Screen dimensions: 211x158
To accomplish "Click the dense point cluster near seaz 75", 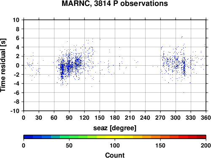I will pyautogui.click(x=62, y=69).
